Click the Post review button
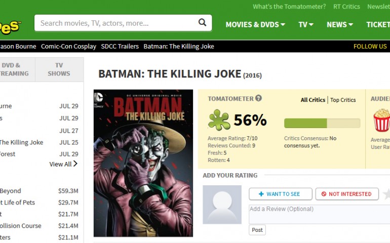Viewport: 390px width, 243px height. 257,230
